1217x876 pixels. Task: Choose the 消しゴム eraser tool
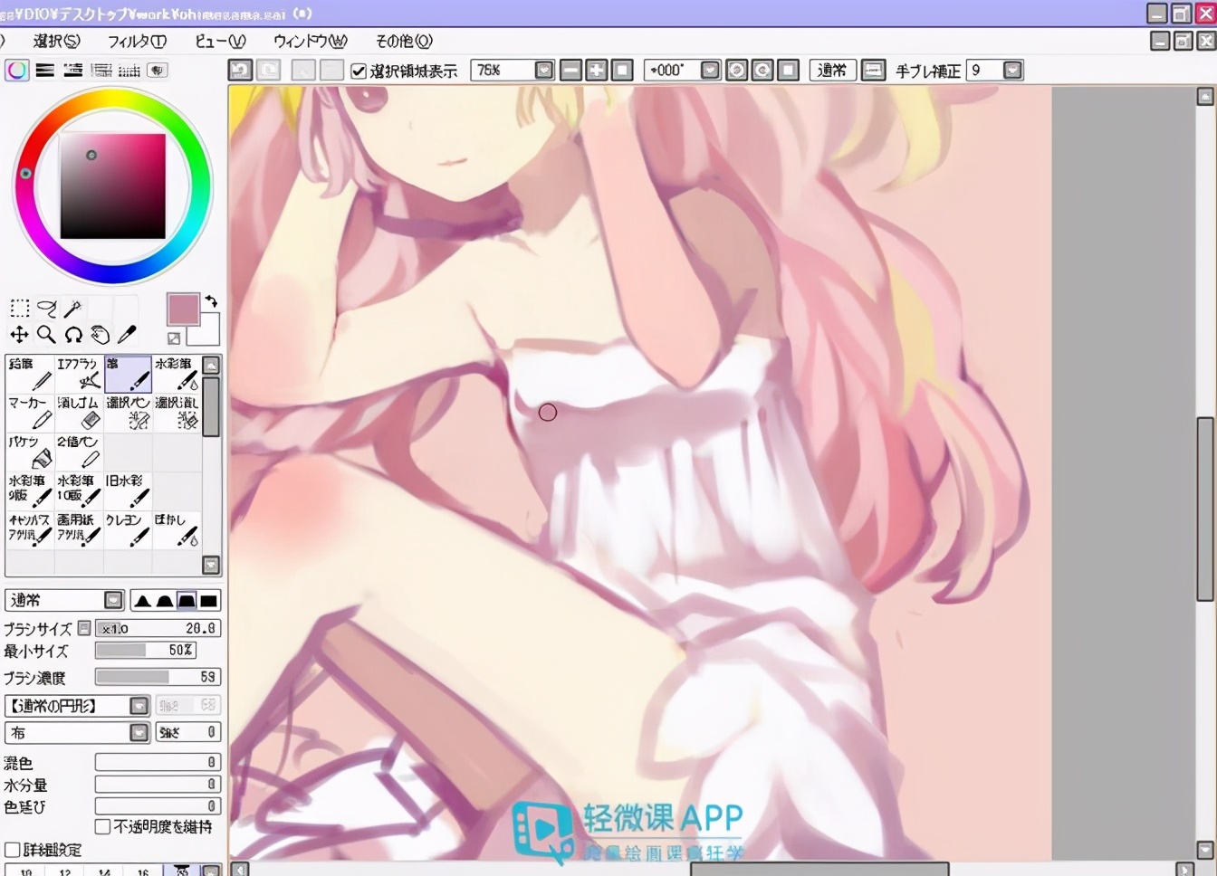[79, 413]
